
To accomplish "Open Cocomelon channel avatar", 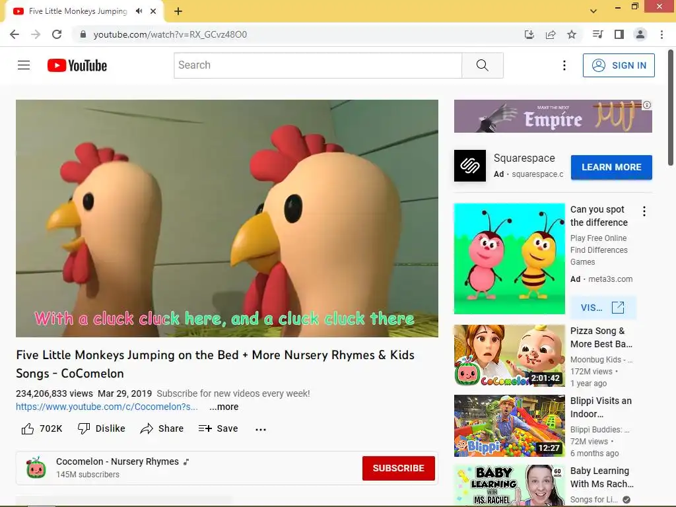I will coord(36,468).
